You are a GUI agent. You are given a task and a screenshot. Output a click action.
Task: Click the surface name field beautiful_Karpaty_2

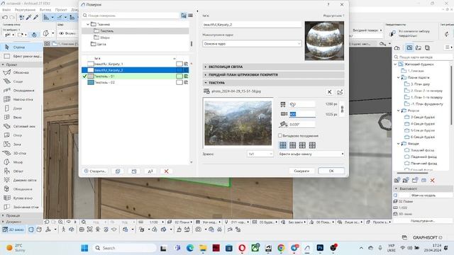pyautogui.click(x=252, y=25)
